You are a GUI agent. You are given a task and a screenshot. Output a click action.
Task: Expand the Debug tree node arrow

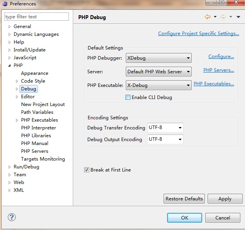tap(17, 89)
